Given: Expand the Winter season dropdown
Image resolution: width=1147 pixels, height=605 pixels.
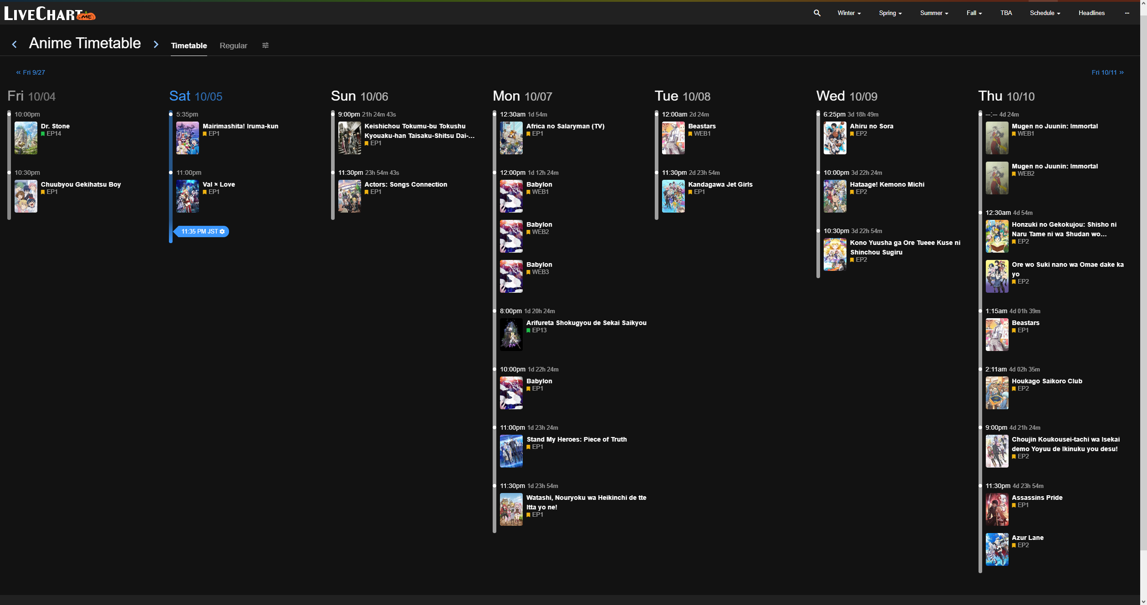Looking at the screenshot, I should pyautogui.click(x=849, y=13).
